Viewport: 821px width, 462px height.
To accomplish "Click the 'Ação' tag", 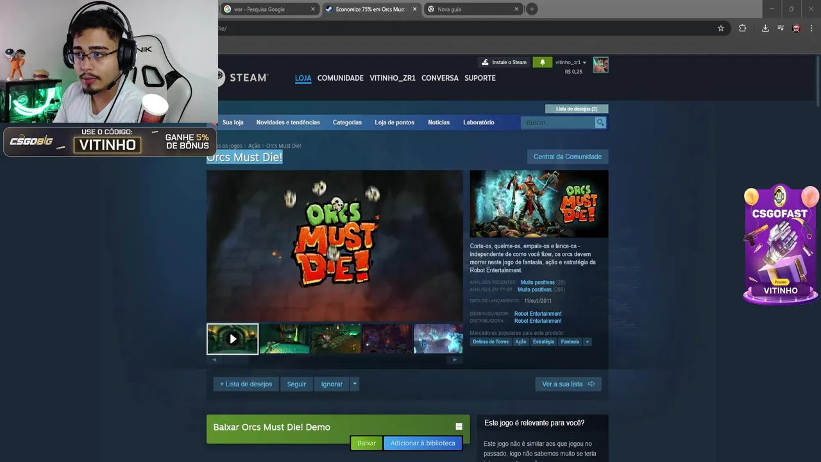I will coord(521,342).
